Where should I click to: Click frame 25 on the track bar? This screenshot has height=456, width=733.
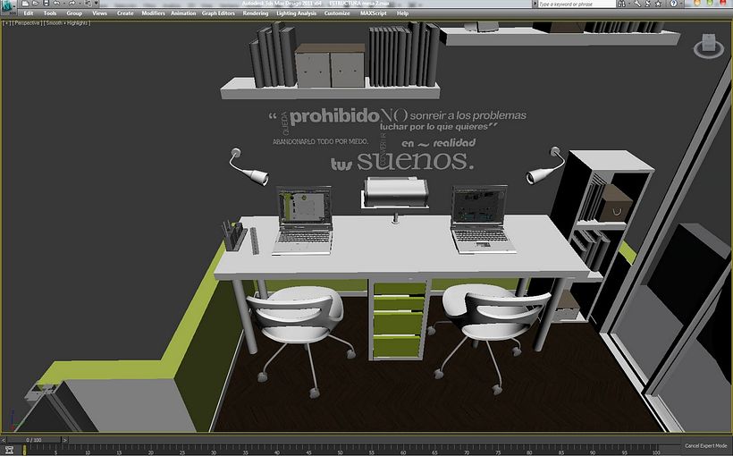[x=182, y=451]
